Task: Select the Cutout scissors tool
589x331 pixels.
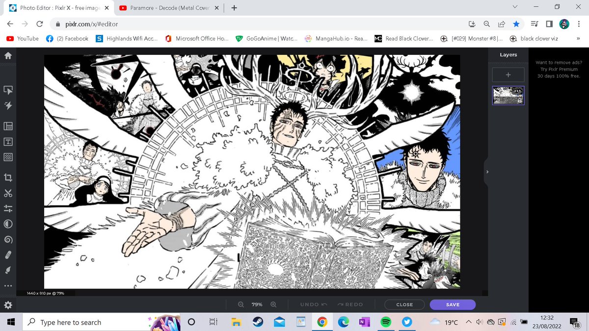Action: pyautogui.click(x=8, y=193)
